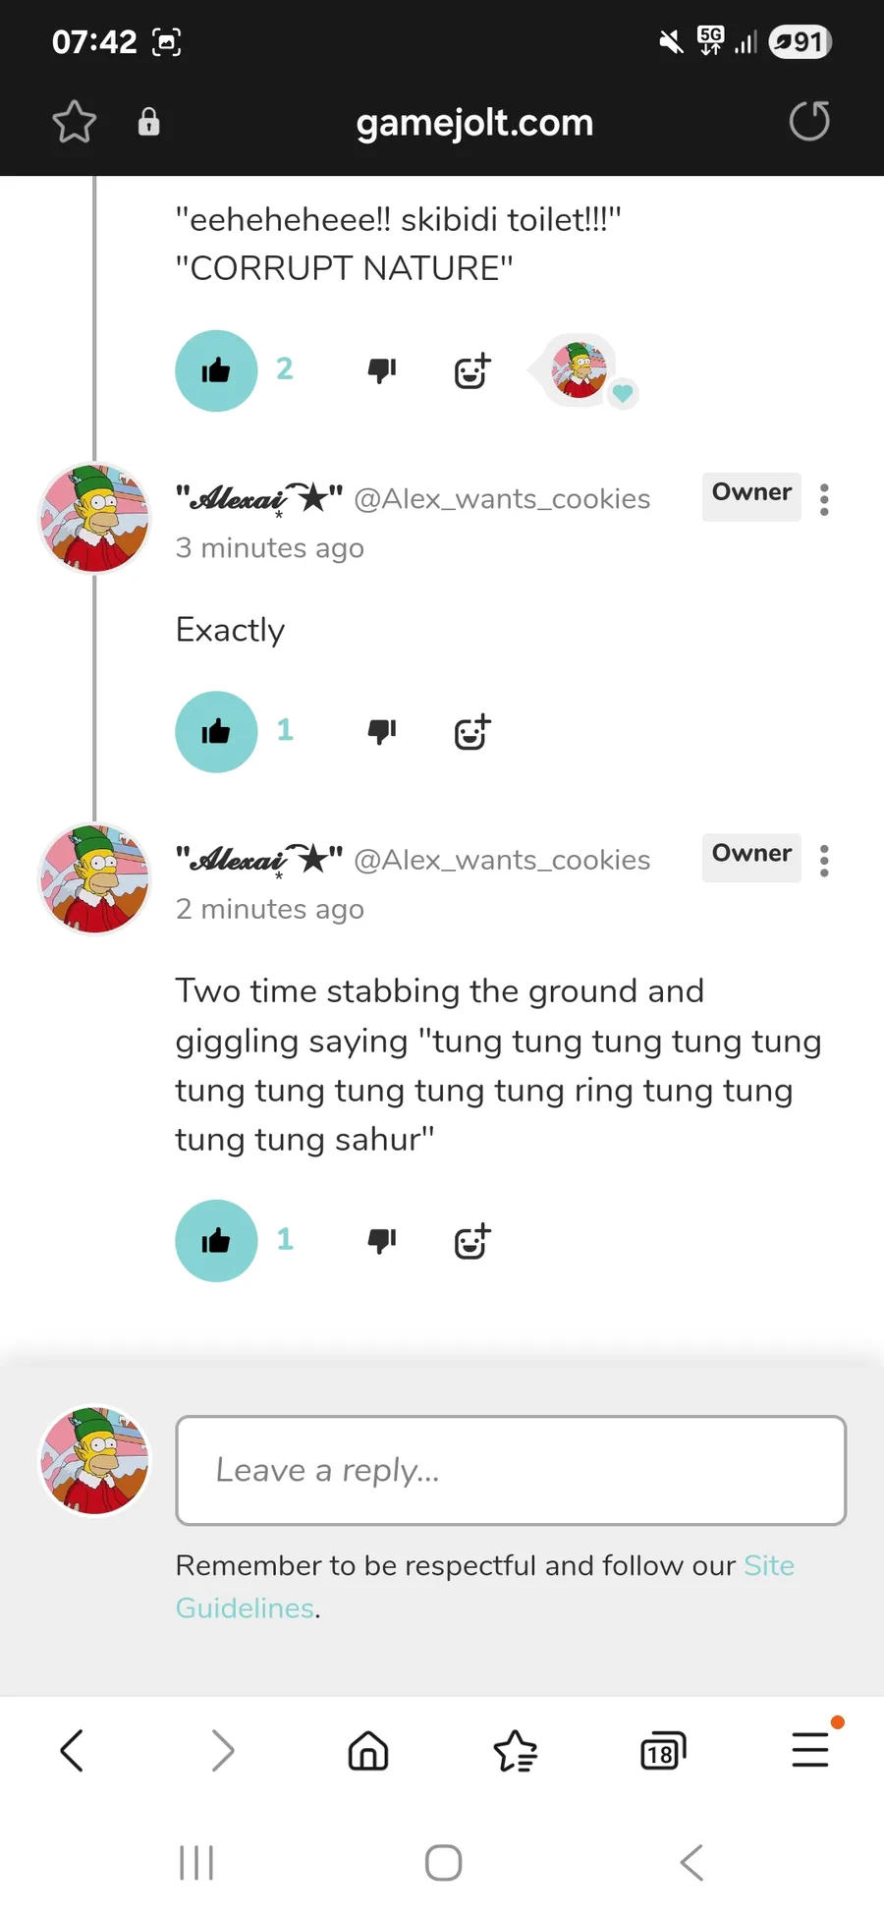Open the browser tab switcher showing 18
Screen dimensions: 884x1916
click(663, 1751)
